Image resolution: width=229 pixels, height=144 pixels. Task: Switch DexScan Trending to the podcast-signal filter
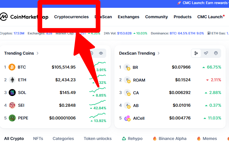216,53
